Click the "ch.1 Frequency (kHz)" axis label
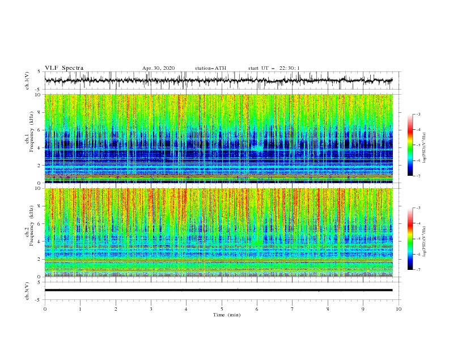The image size is (449, 347). (29, 131)
